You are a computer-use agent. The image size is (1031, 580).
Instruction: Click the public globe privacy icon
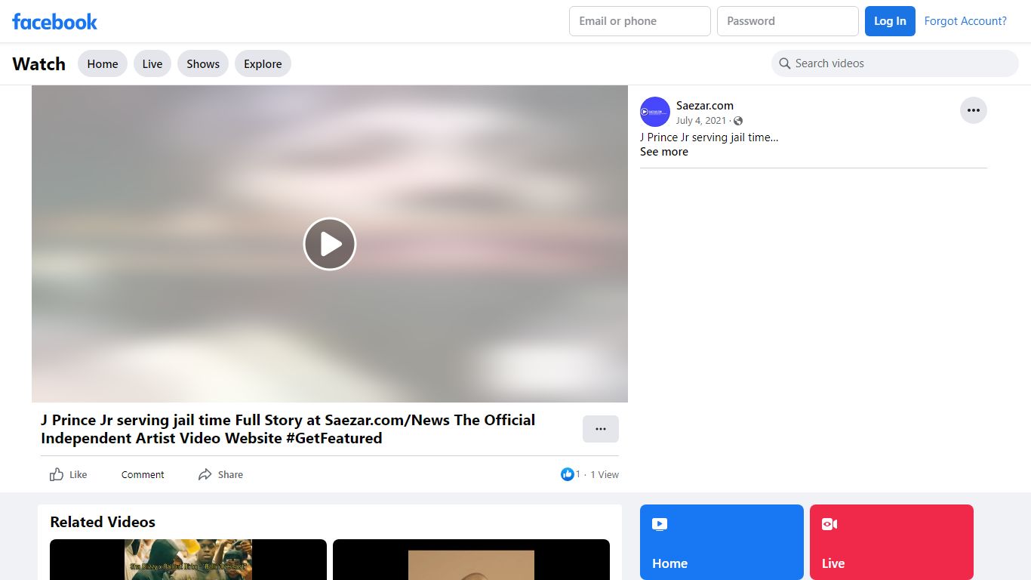tap(738, 121)
